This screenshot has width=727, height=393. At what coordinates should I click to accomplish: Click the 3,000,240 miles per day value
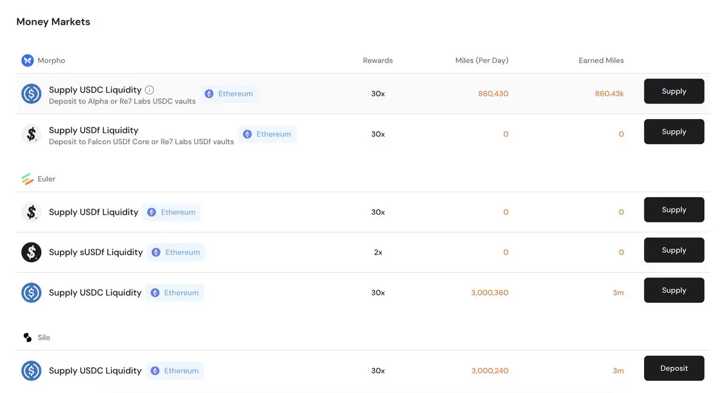pyautogui.click(x=490, y=371)
